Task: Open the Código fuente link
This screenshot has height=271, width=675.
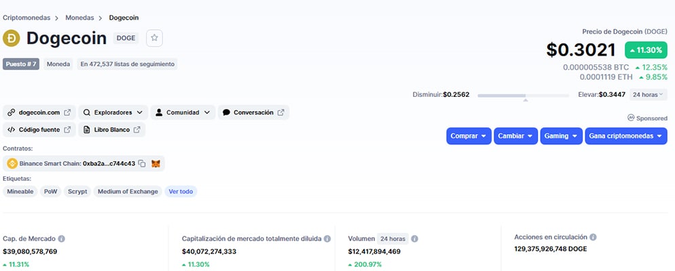Action: click(39, 129)
